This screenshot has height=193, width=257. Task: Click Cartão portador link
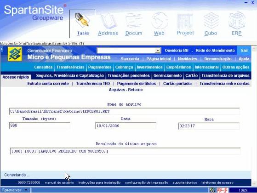(x=177, y=84)
